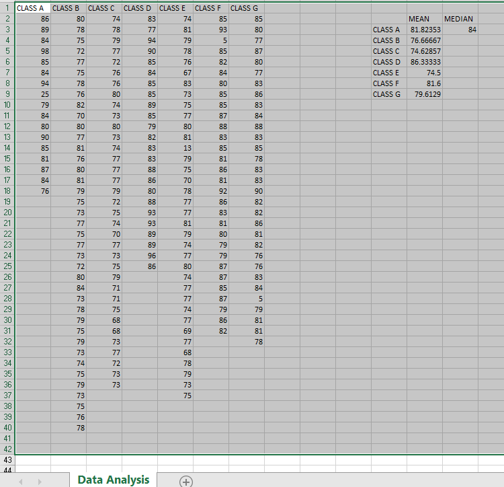Select the value 96 in Class D
504x487 pixels.
140,256
